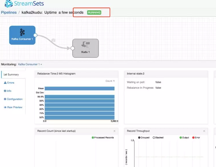This screenshot has height=167, width=216.
Task: Click the kafka2kudu pipeline title
Action: tap(32, 12)
